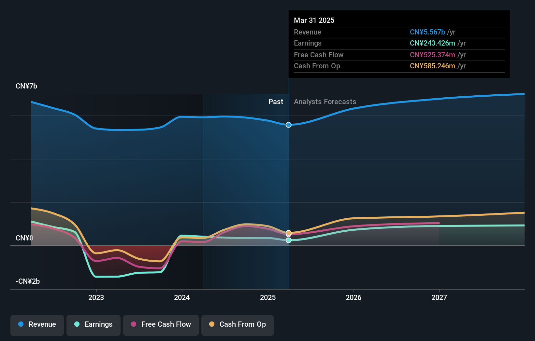Screen dimensions: 535x341
Task: Click the CN¥5.567b revenue value
Action: [427, 32]
